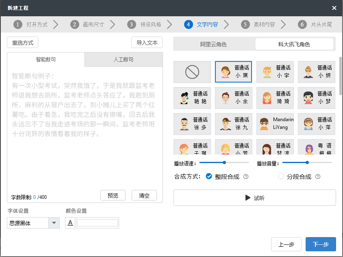Click the 导入文本 button
The image size is (343, 257).
point(147,42)
